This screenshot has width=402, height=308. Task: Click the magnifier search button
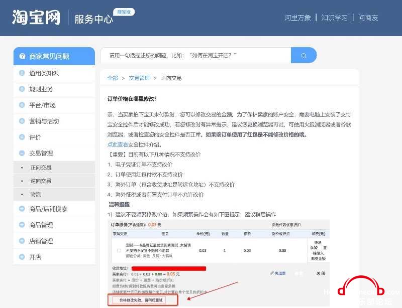(x=304, y=55)
